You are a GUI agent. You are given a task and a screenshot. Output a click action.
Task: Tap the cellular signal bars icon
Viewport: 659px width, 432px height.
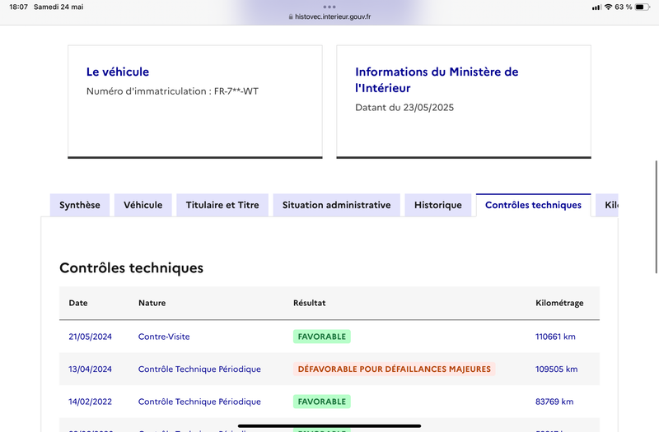point(596,7)
